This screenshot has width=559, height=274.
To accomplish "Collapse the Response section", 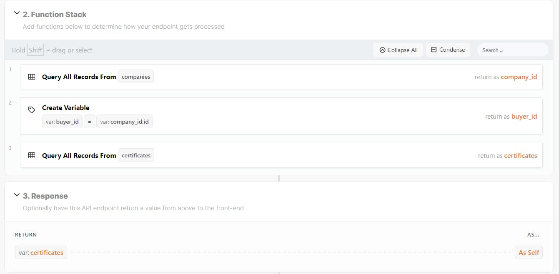I will click(x=17, y=195).
